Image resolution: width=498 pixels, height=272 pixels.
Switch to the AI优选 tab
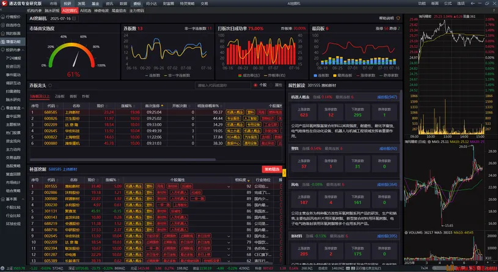pos(86,10)
